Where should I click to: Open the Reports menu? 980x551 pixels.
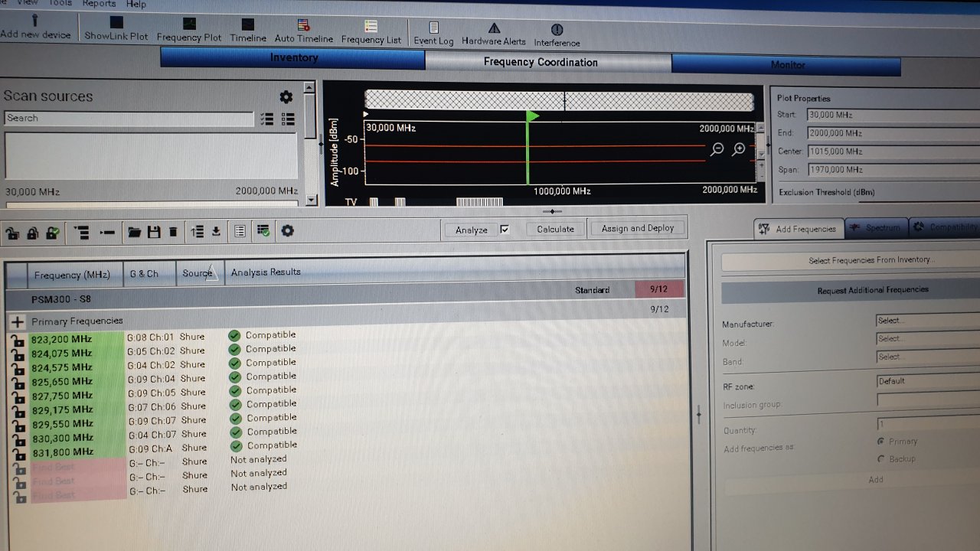(x=99, y=4)
